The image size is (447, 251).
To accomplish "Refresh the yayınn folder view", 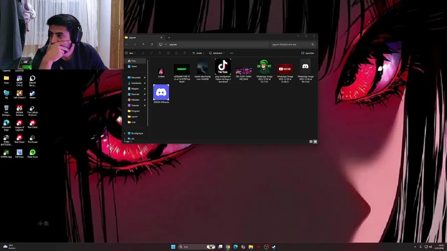I will click(x=152, y=44).
